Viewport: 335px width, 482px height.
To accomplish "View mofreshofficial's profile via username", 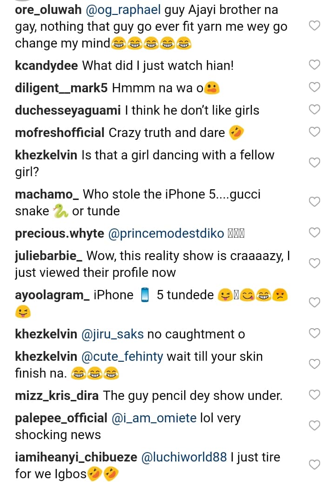I will (x=60, y=133).
